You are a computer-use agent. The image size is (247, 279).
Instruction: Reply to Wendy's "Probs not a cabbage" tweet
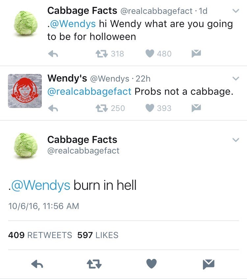click(x=53, y=108)
